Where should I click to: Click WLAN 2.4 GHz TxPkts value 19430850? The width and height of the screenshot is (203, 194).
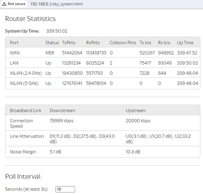pyautogui.click(x=72, y=73)
